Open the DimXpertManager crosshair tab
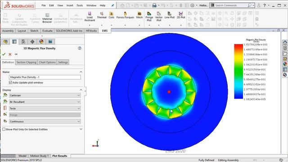This screenshot has width=288, height=162. tap(32, 42)
